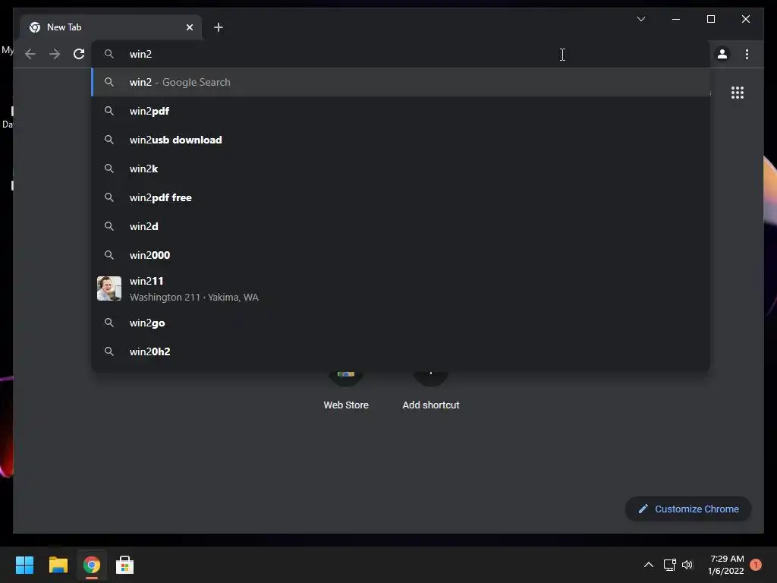Click search icon beside win20h2 suggestion
This screenshot has height=583, width=777.
[109, 351]
